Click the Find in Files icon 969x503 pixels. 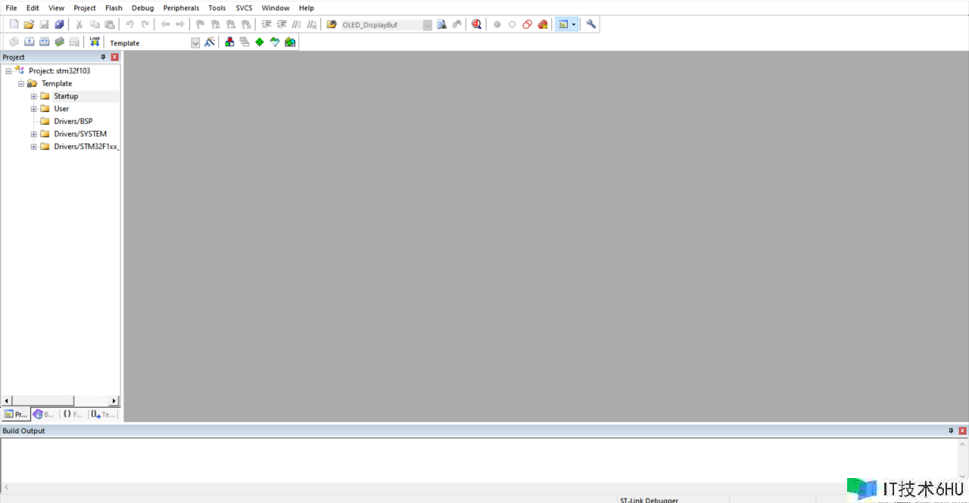[x=441, y=24]
